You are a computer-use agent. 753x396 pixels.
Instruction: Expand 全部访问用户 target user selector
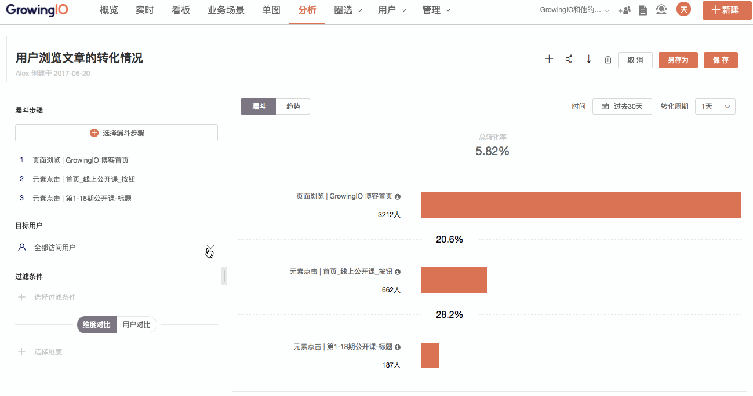tap(210, 247)
